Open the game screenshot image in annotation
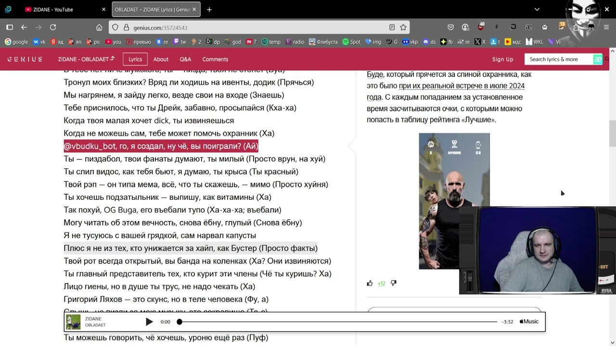Image resolution: width=616 pixels, height=346 pixels. click(454, 201)
